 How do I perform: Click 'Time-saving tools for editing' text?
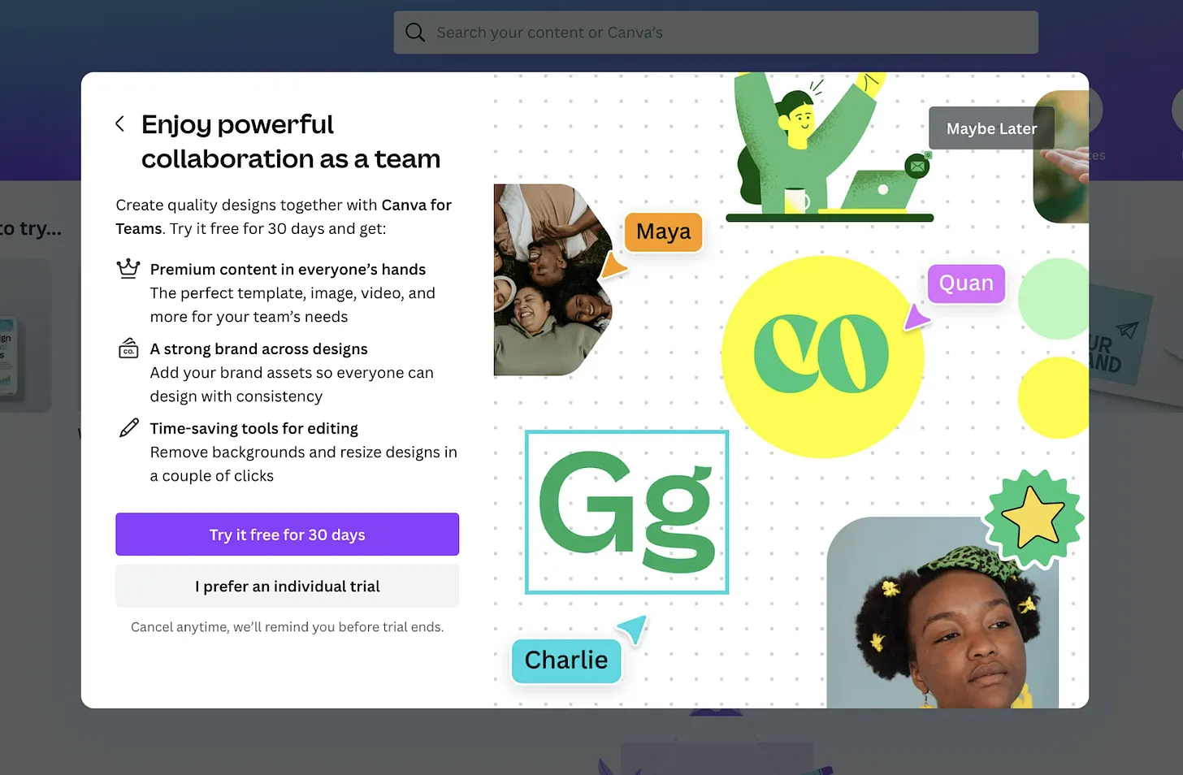point(253,428)
